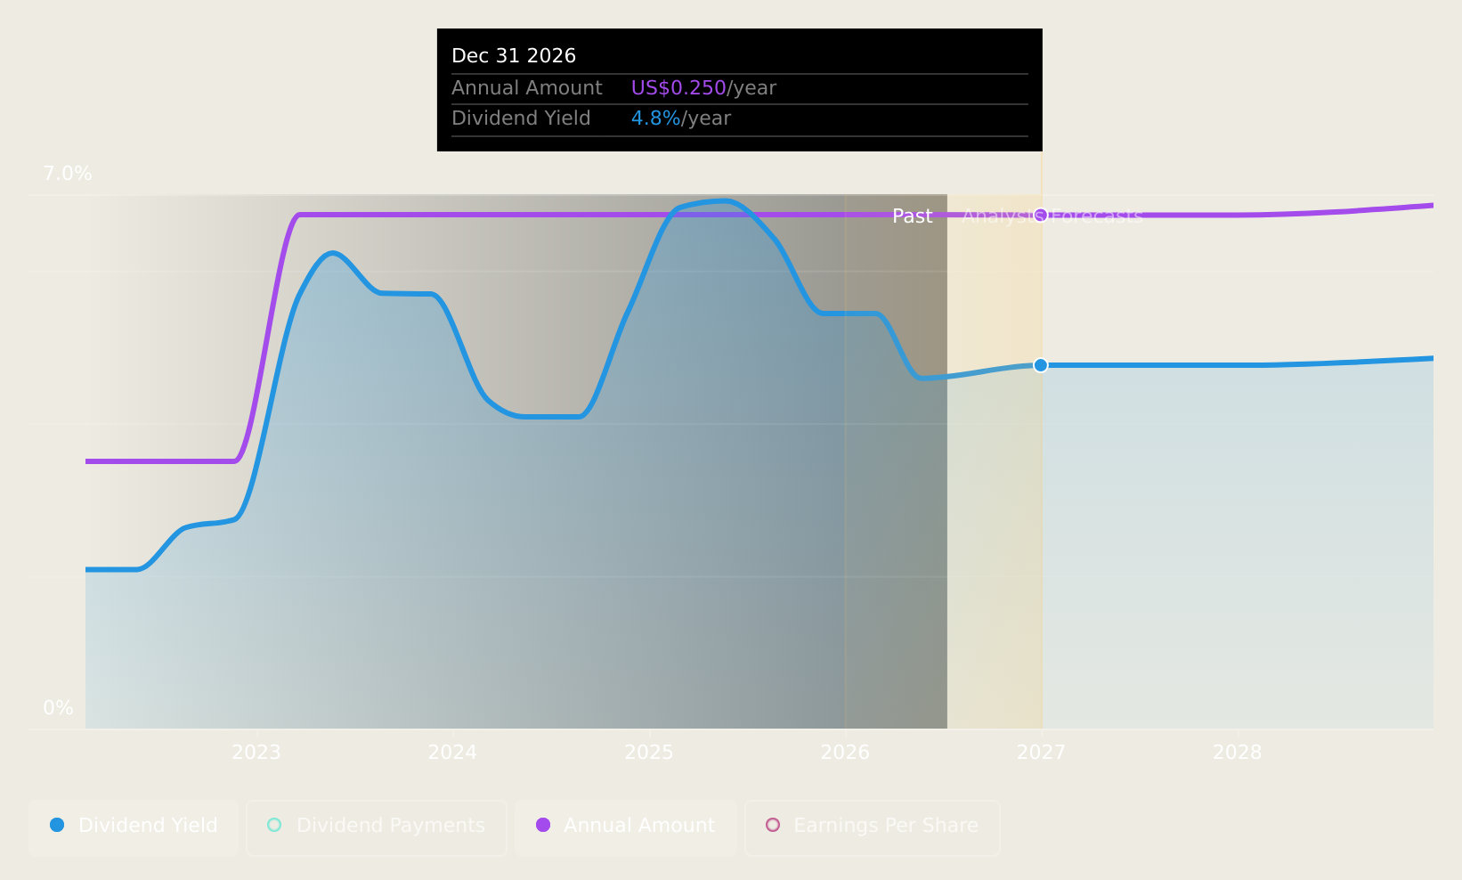Click the purple Annual Amount legend dot
Screen dimensions: 1462x880
[x=543, y=825]
